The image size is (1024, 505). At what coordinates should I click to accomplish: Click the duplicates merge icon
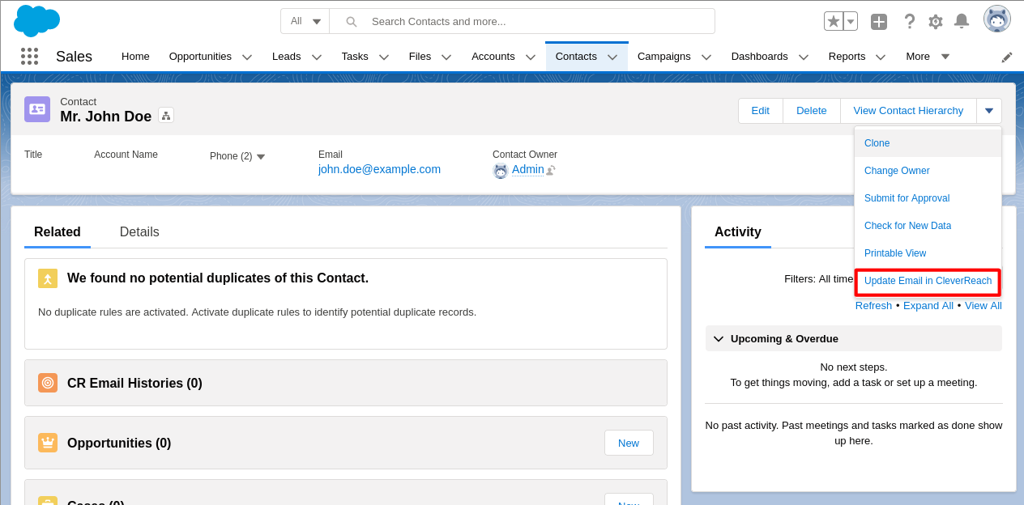pos(48,278)
